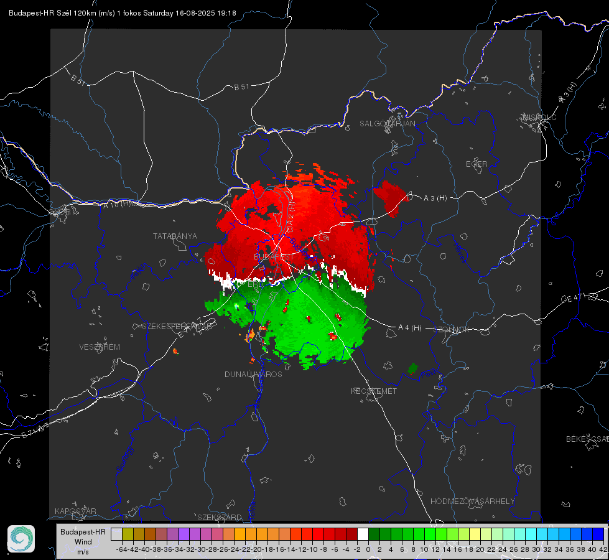The image size is (609, 560).
Task: Click the 'Budapest-HR Wind m/s' legend label
Action: coord(83,542)
